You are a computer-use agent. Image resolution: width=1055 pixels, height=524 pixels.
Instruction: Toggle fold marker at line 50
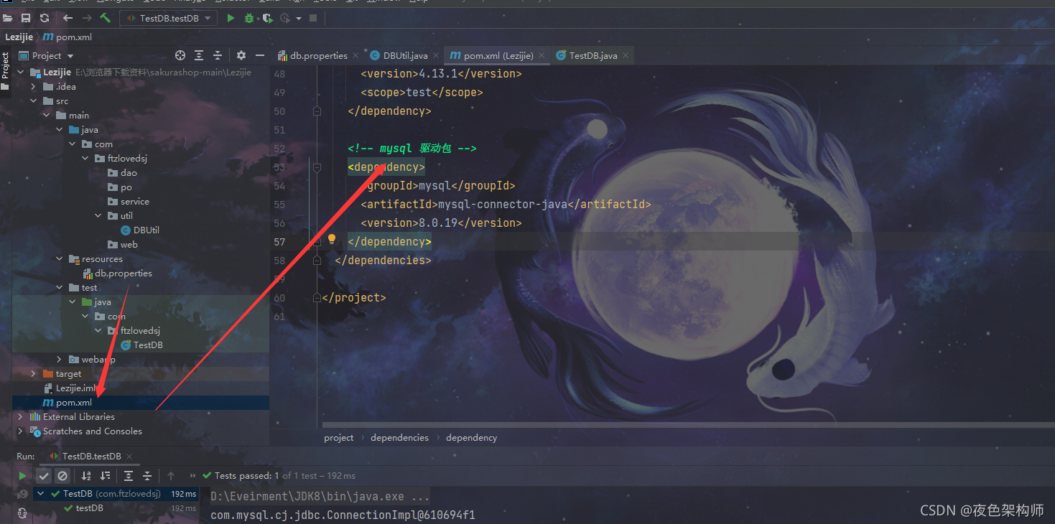317,111
